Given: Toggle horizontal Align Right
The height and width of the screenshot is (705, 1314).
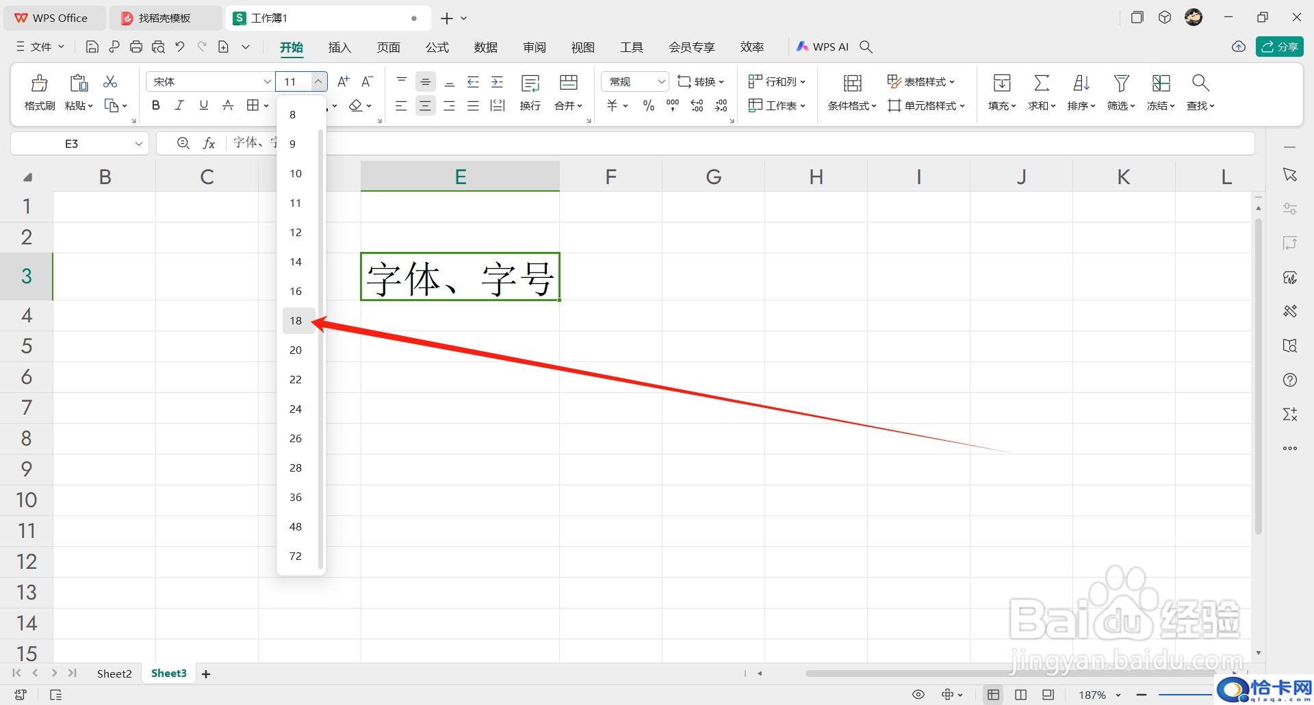Looking at the screenshot, I should click(x=450, y=105).
